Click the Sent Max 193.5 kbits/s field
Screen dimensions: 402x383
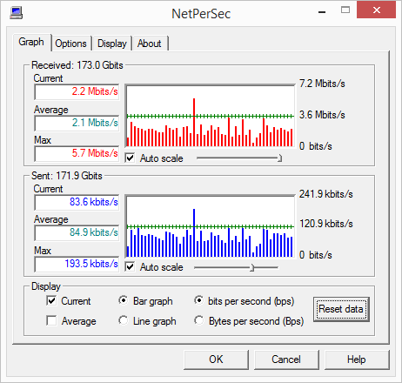pyautogui.click(x=77, y=264)
